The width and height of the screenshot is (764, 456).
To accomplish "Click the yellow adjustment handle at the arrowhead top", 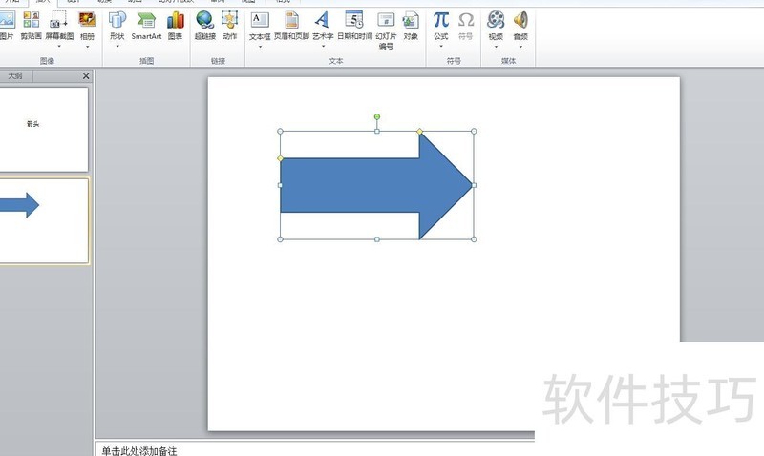I will tap(419, 132).
